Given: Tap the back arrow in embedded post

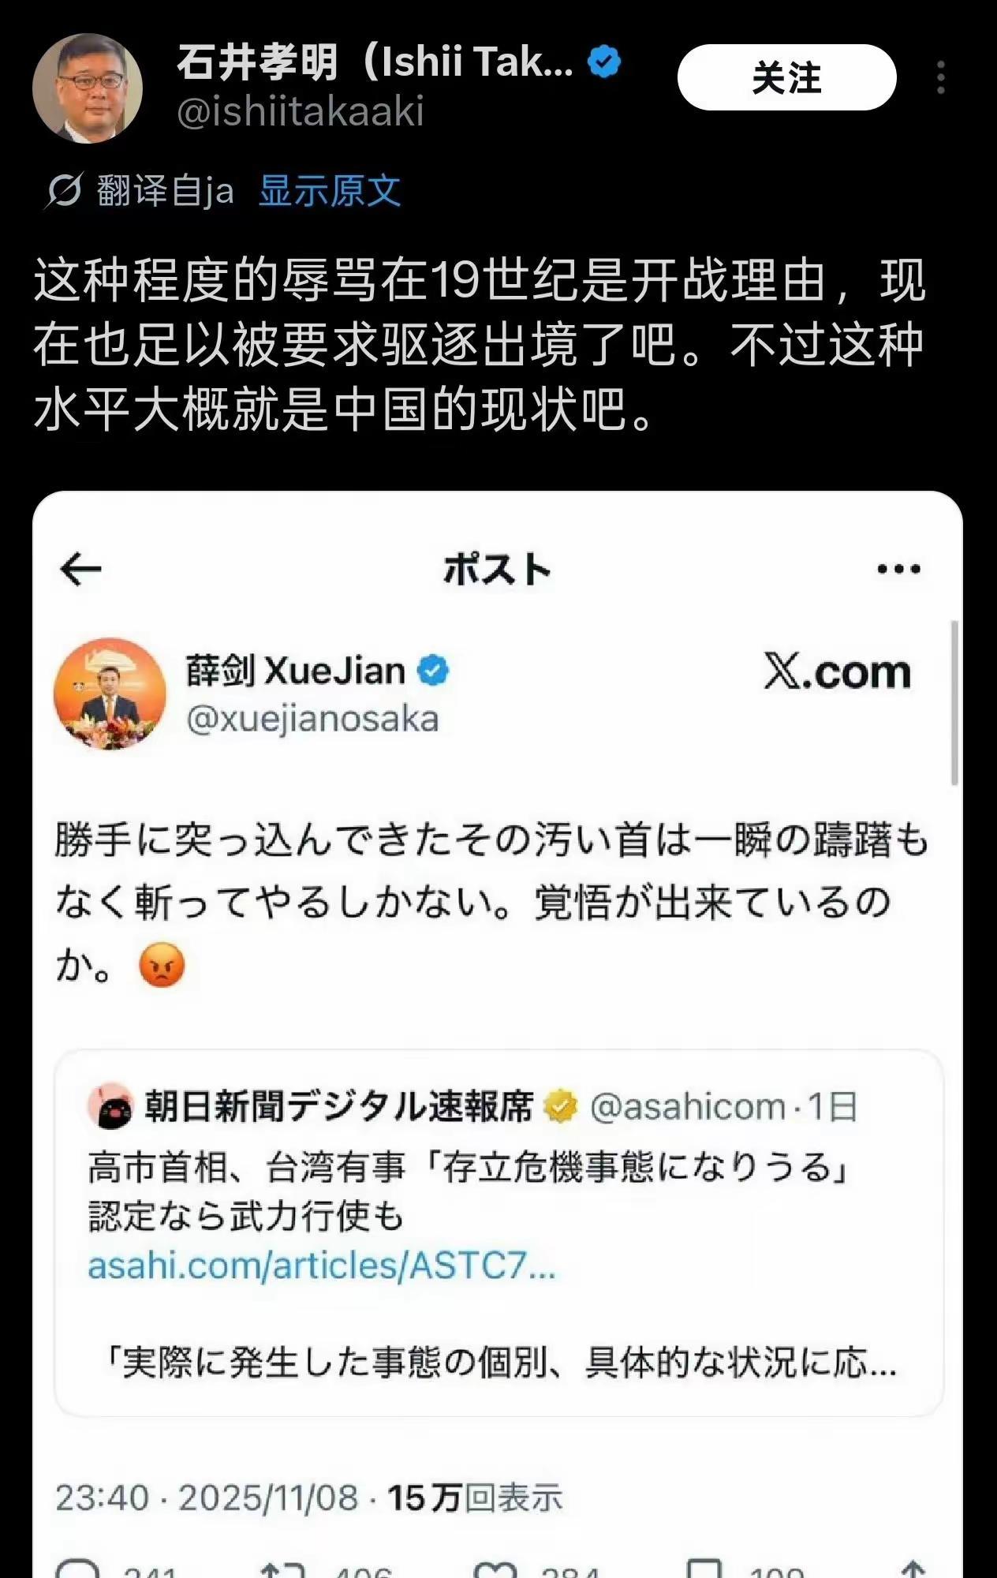Looking at the screenshot, I should pos(80,569).
